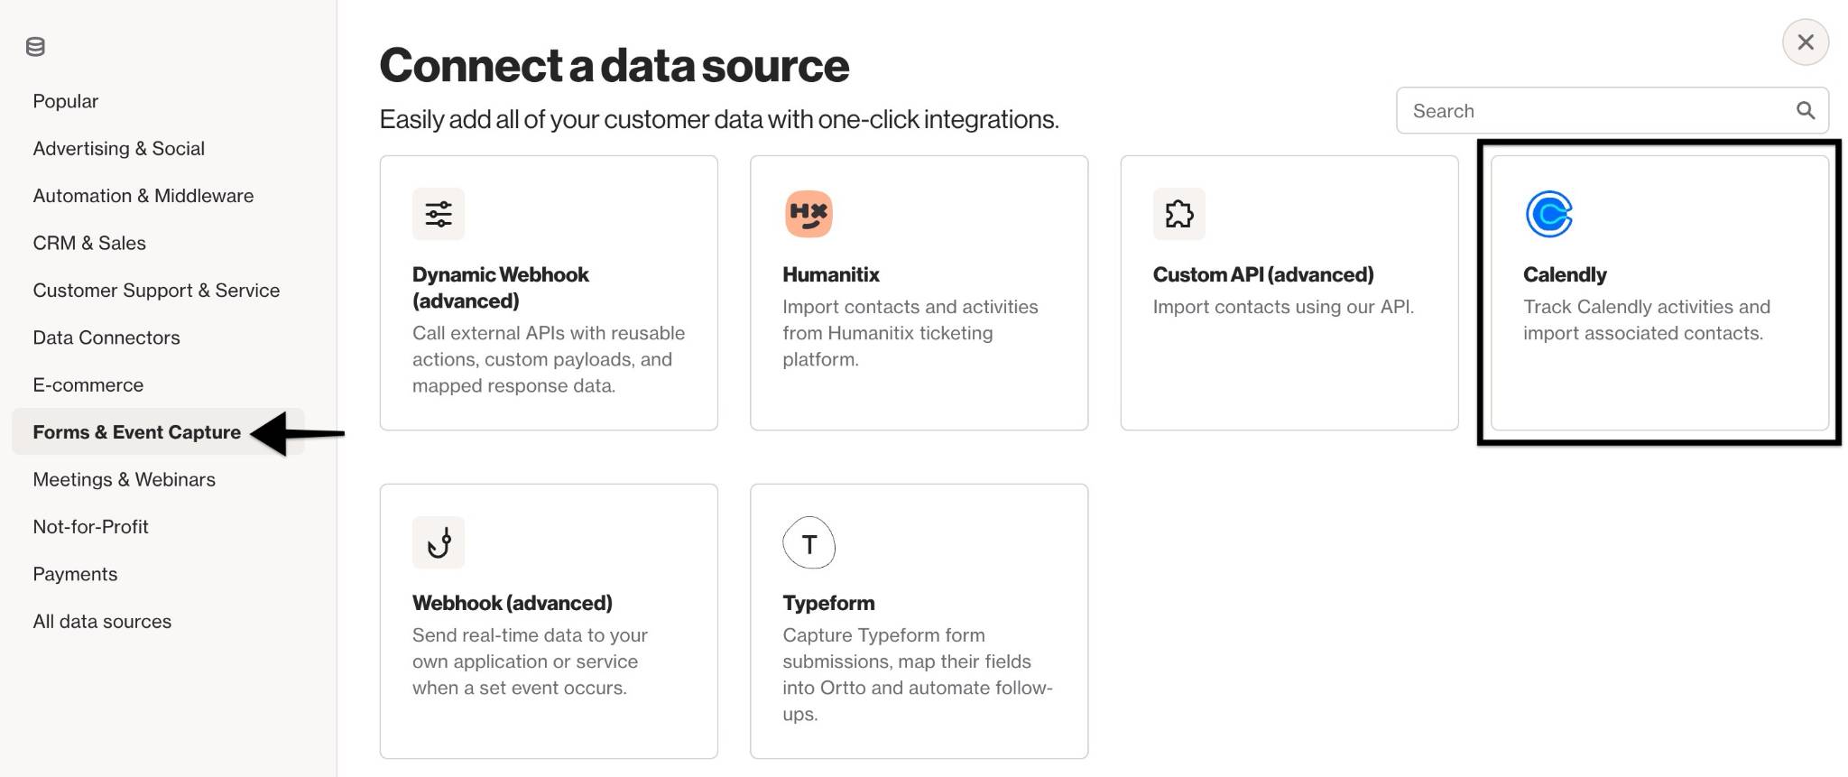Click the Typeform T logo icon
The width and height of the screenshot is (1848, 777).
pyautogui.click(x=808, y=542)
